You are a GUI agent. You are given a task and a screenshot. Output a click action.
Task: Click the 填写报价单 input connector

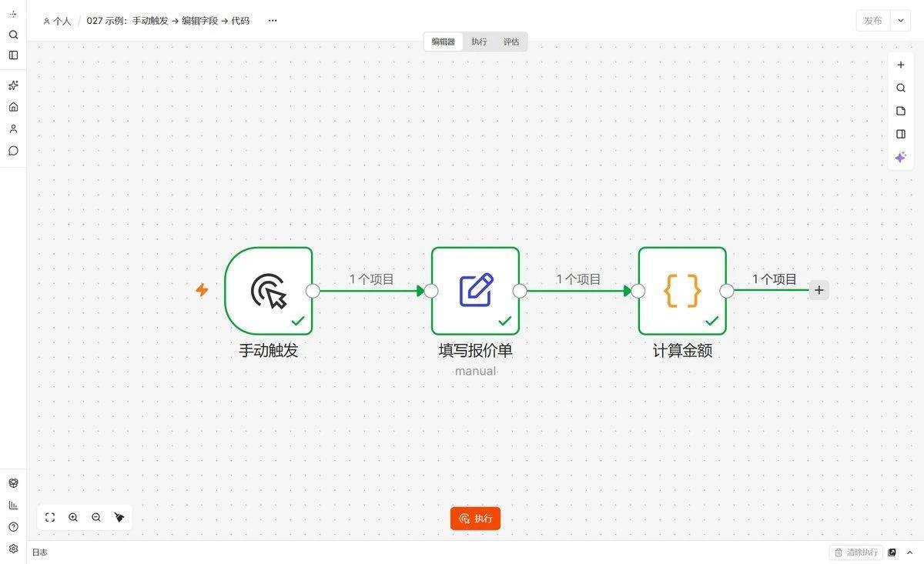click(x=431, y=291)
